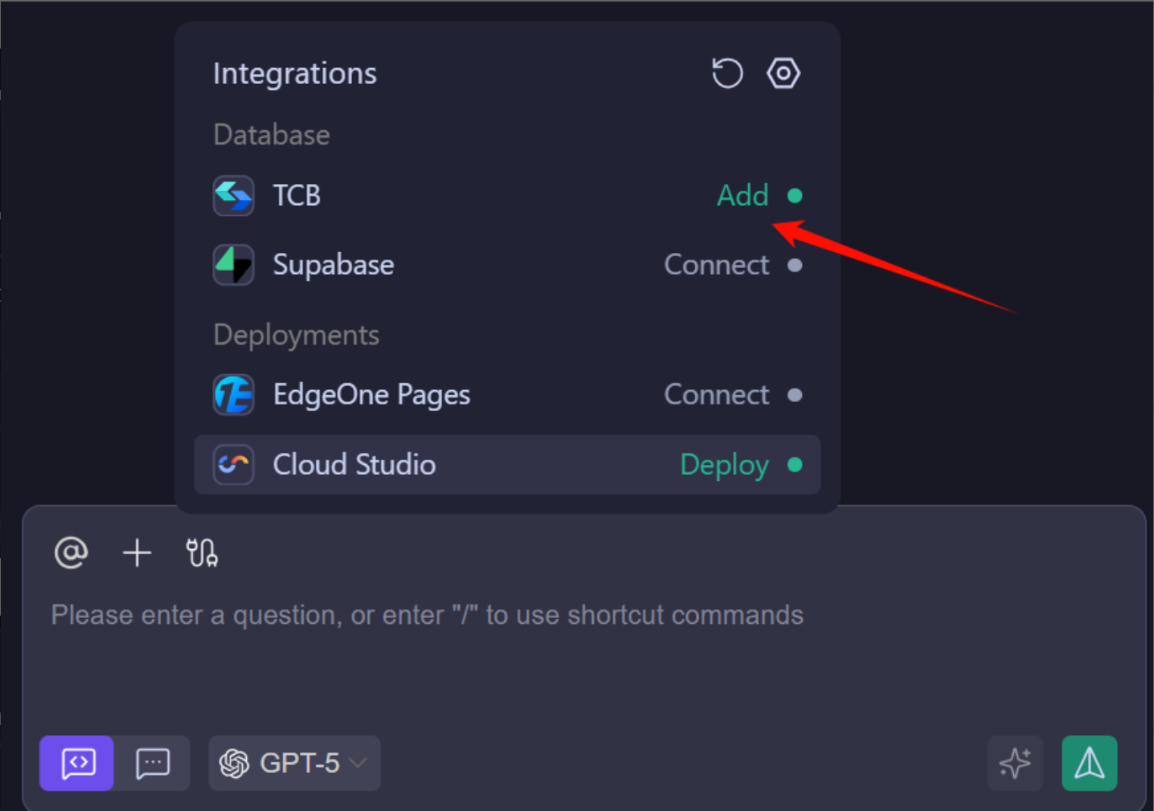Click green status dot beside Add
This screenshot has width=1154, height=811.
tap(794, 196)
